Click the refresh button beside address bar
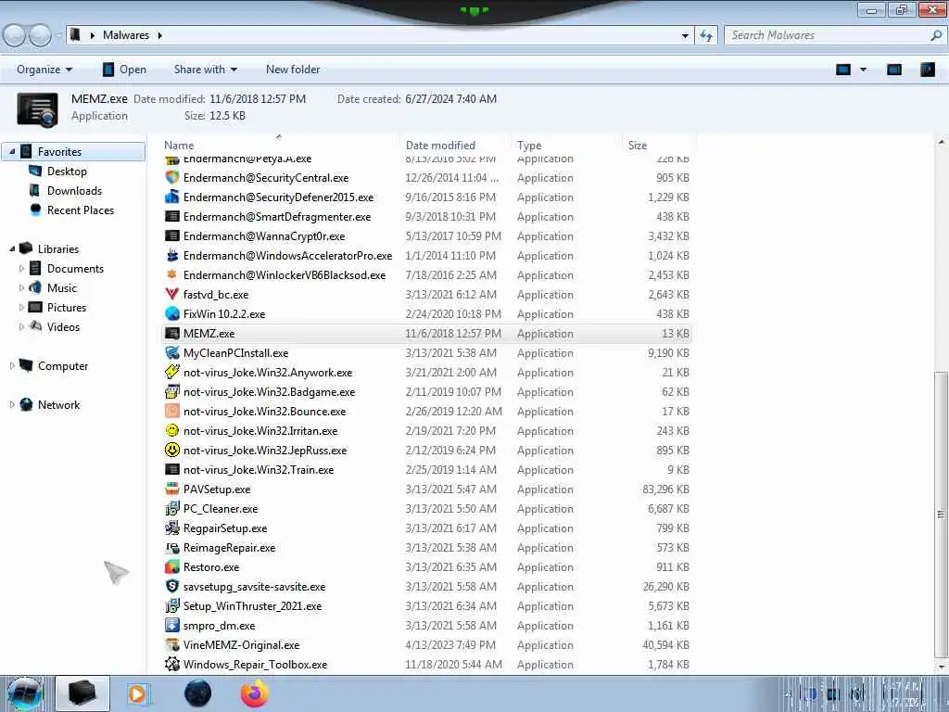Image resolution: width=949 pixels, height=712 pixels. (706, 36)
